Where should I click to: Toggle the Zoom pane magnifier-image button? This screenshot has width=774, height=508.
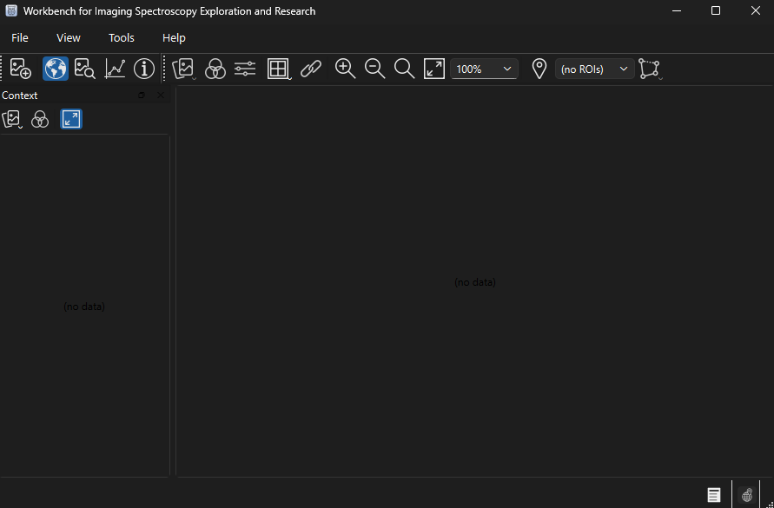tap(85, 69)
